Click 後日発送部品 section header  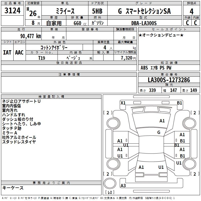69,63
